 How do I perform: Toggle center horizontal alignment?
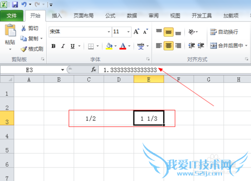[169, 46]
